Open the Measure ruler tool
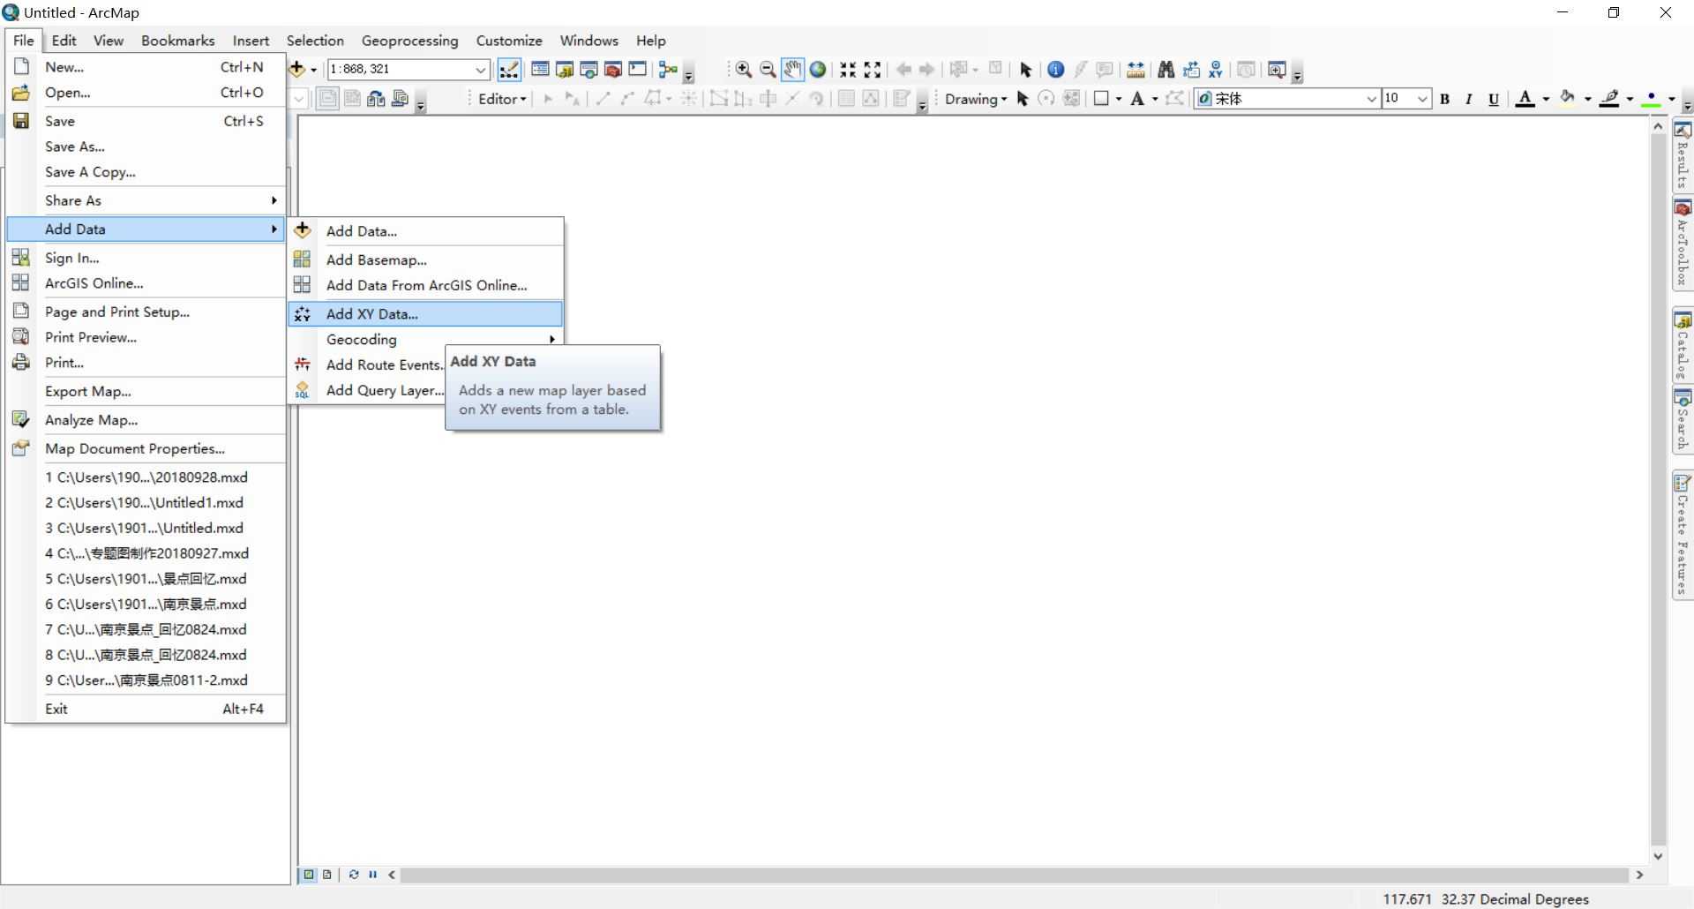 point(1136,70)
